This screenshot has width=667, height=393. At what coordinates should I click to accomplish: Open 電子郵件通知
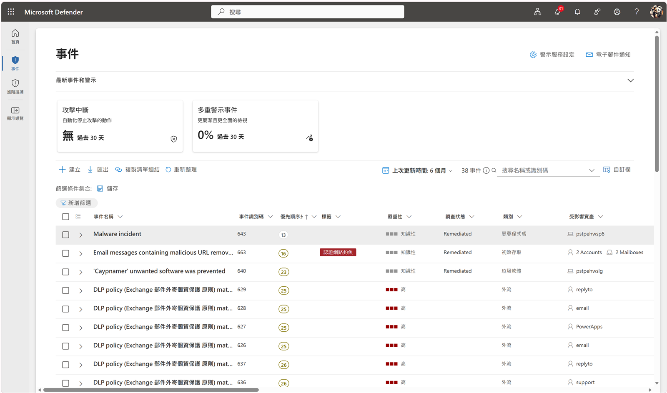608,55
